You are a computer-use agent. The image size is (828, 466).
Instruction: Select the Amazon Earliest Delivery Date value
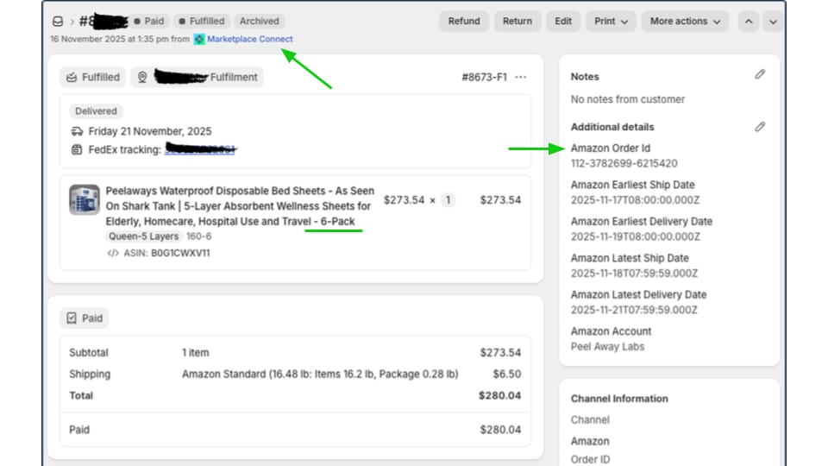pos(636,236)
